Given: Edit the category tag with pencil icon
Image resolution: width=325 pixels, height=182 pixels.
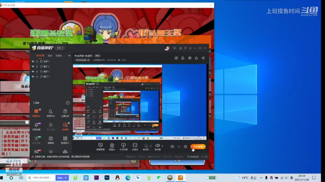Looking at the screenshot, I should (82, 60).
